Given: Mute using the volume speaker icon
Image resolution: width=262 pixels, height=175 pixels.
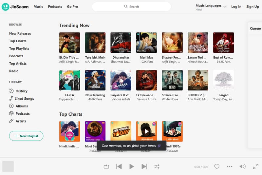Looking at the screenshot, I should coord(242,166).
